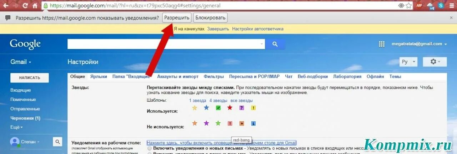Select the red-bang star icon
The height and width of the screenshot is (154, 457).
230,123
